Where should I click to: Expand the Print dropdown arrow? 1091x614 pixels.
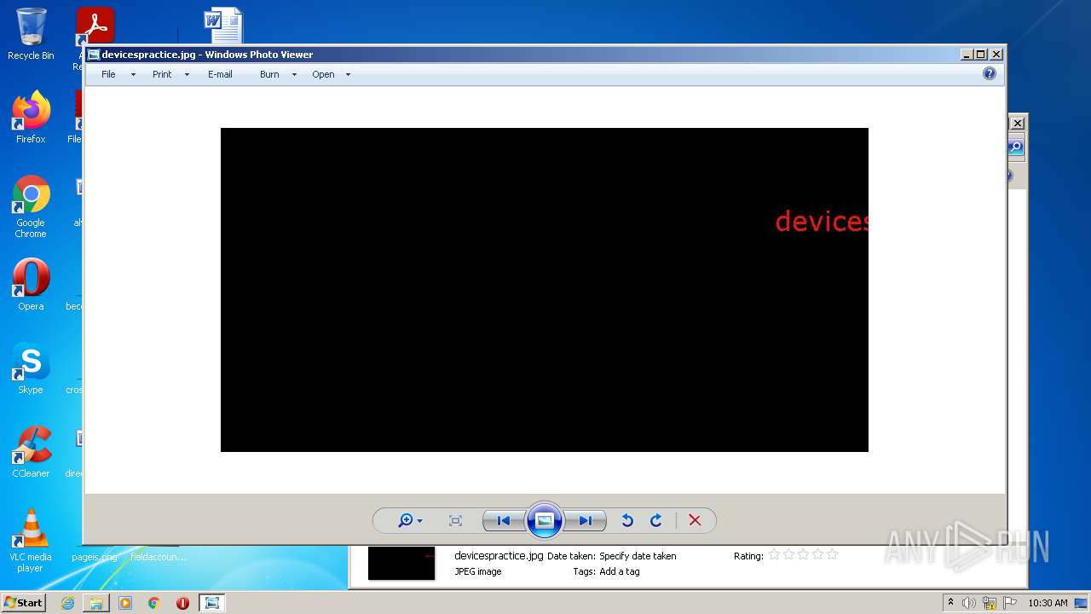tap(187, 75)
